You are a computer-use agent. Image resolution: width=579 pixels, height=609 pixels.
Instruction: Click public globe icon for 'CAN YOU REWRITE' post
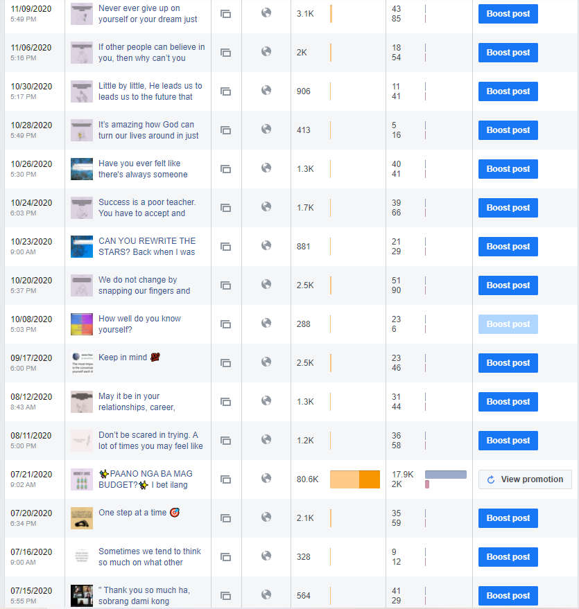point(266,246)
